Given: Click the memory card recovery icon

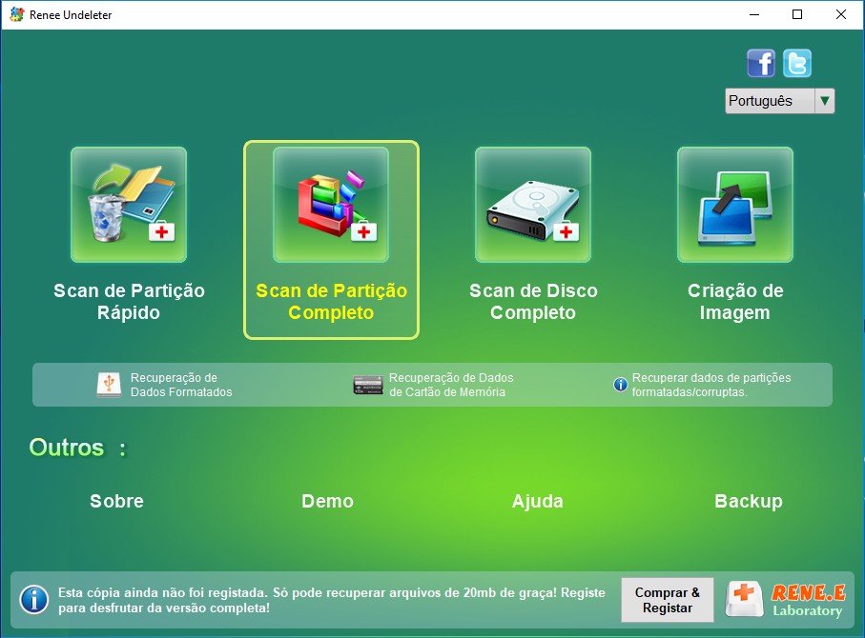Looking at the screenshot, I should pyautogui.click(x=368, y=385).
